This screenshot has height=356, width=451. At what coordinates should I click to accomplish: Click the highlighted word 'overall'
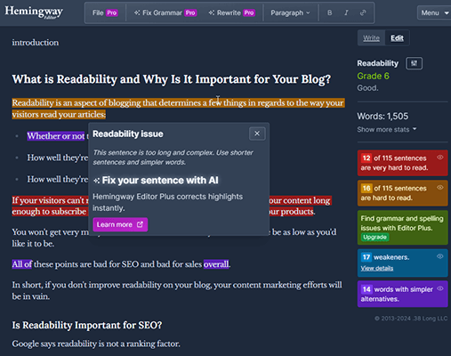click(x=216, y=264)
